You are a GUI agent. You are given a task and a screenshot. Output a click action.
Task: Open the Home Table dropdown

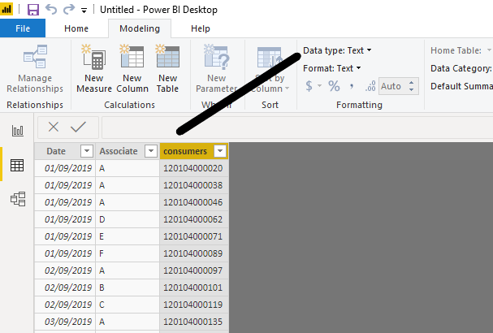461,50
